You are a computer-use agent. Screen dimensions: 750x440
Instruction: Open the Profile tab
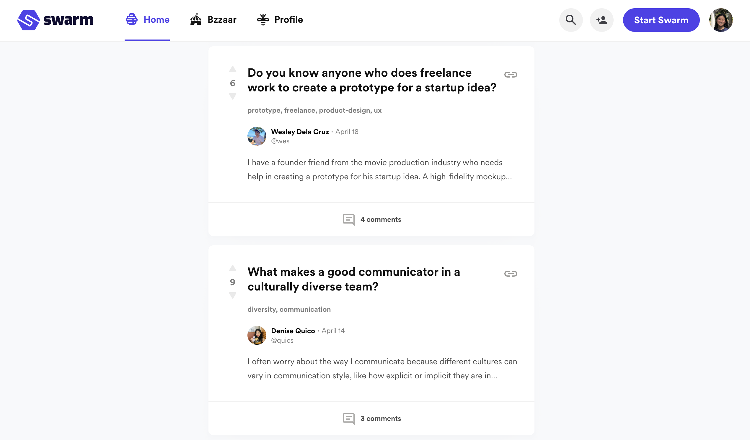tap(280, 20)
